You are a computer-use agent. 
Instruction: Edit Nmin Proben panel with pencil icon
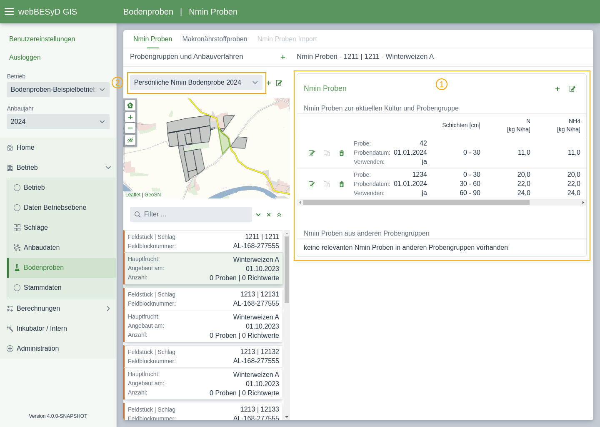click(x=572, y=89)
